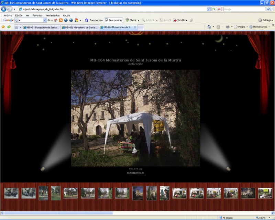Open the Herramientas menu in menu bar

click(53, 15)
